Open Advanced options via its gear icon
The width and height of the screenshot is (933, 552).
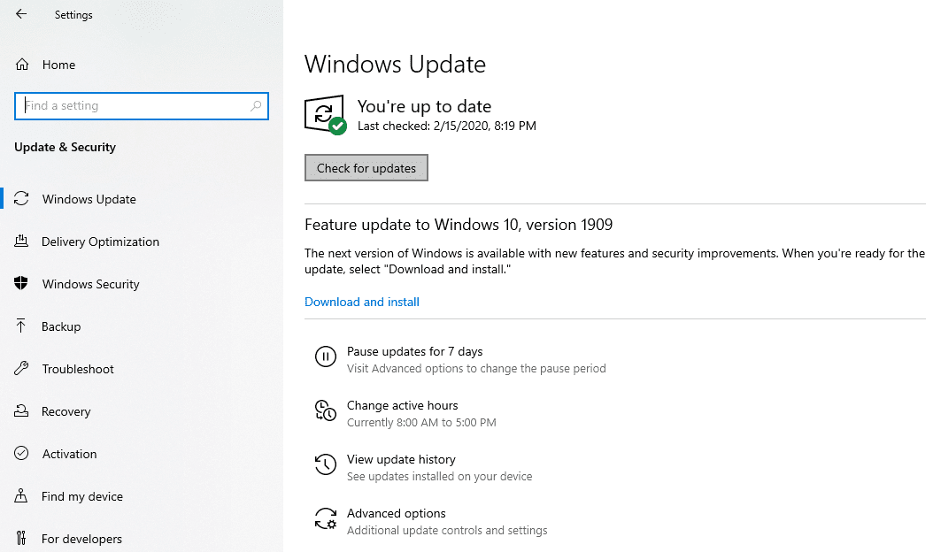(x=326, y=518)
